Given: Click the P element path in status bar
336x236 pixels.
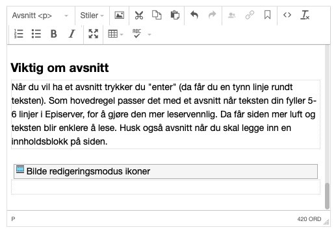Looking at the screenshot, I should (x=13, y=219).
